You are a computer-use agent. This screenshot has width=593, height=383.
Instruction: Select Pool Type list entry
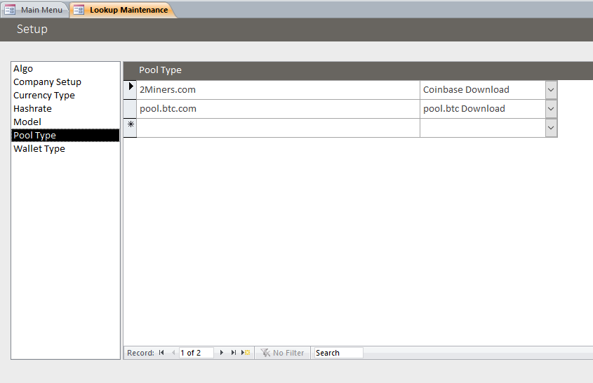(65, 135)
